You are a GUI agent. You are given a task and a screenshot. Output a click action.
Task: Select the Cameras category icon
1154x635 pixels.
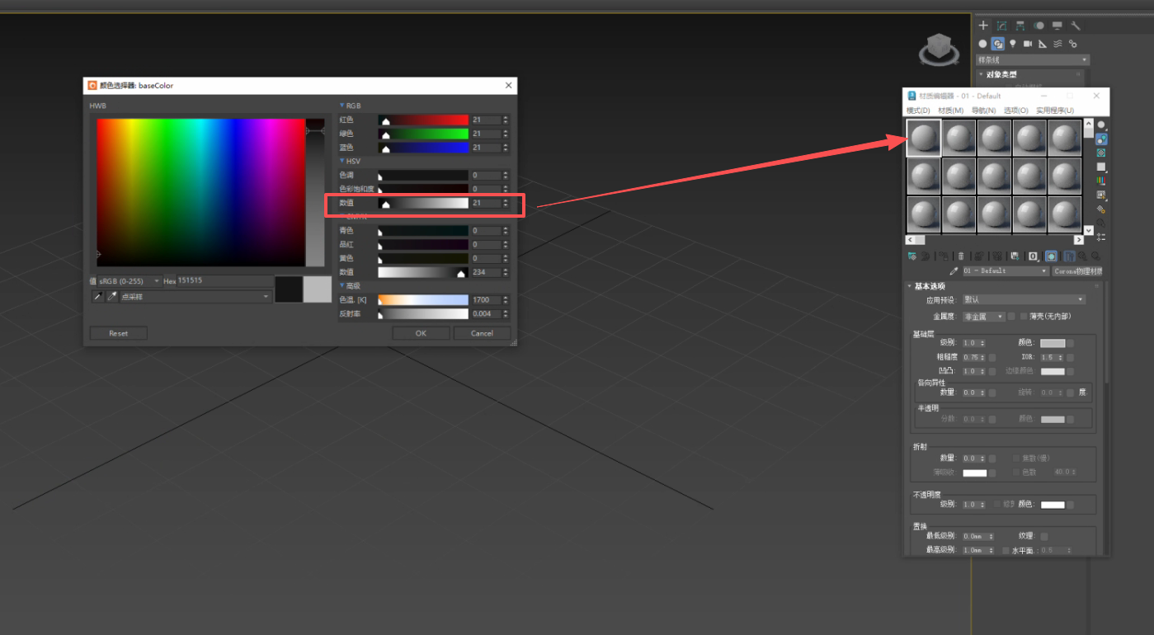tap(1028, 44)
